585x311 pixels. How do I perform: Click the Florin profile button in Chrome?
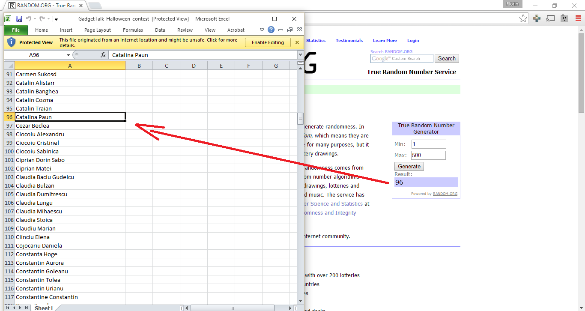512,4
